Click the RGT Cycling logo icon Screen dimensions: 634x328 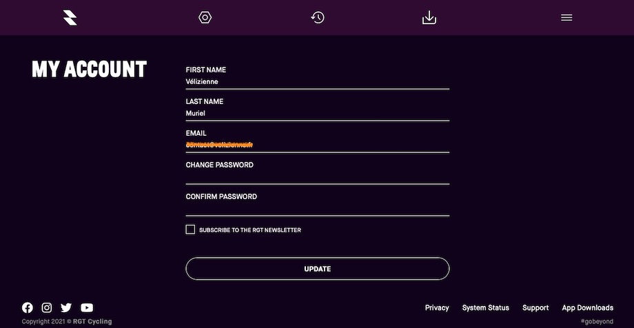tap(70, 18)
